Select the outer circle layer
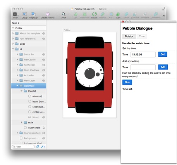This screenshot has height=165, width=177. tap(29, 128)
